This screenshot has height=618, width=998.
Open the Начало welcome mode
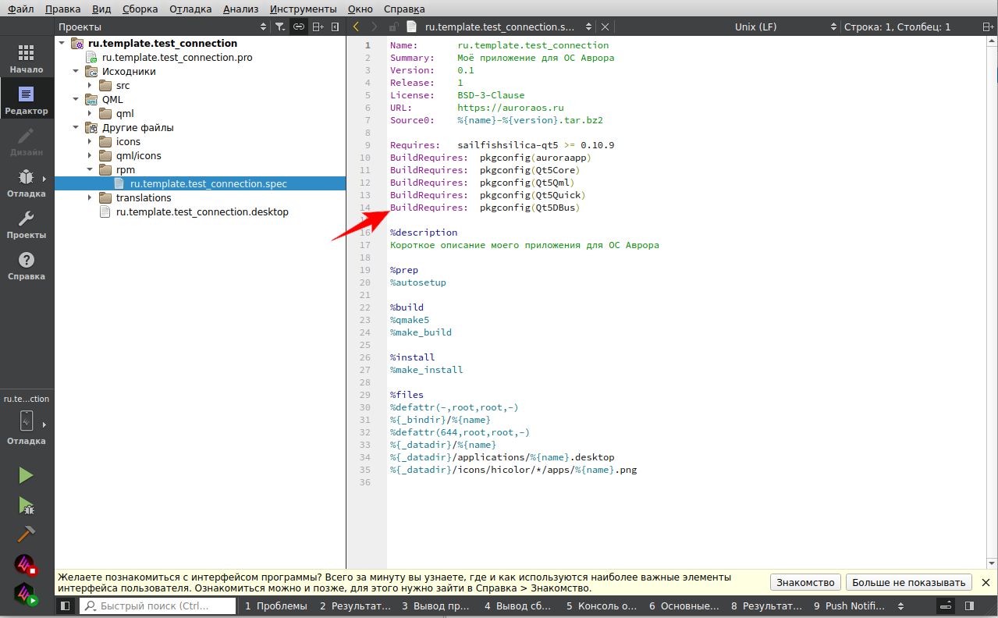26,59
